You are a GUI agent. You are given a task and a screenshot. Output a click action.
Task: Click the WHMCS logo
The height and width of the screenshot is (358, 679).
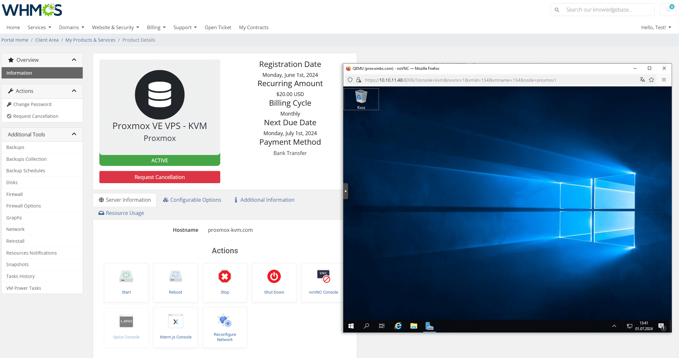tap(31, 10)
